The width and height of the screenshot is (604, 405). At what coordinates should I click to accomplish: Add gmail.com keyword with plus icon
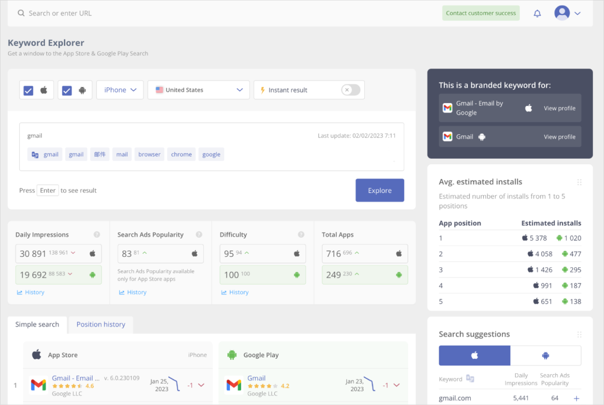[576, 398]
